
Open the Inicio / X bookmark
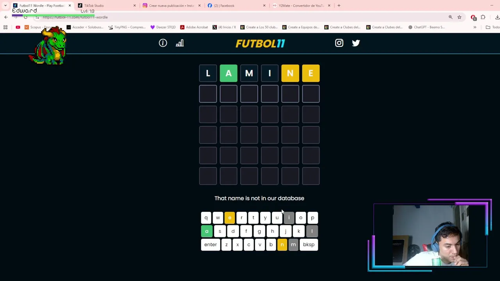224,27
